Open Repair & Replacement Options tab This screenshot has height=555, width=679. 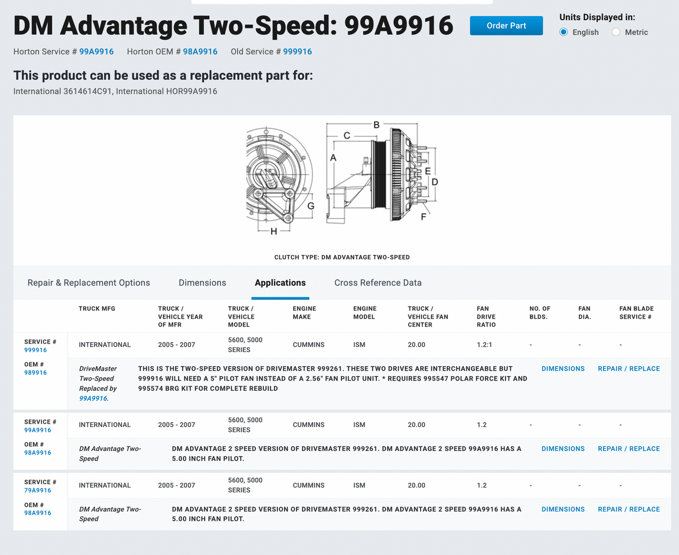click(89, 283)
